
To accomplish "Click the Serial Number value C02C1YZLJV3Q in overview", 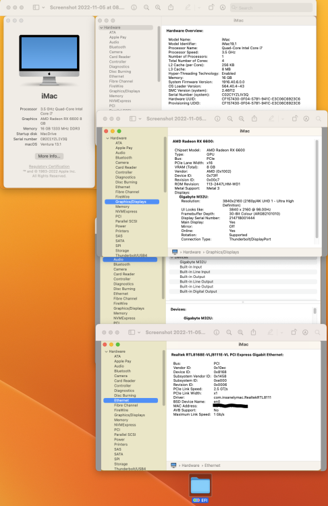I will 235,95.
